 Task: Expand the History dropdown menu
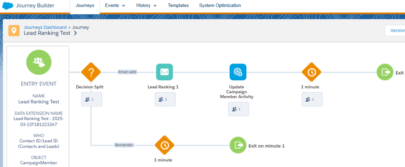146,6
